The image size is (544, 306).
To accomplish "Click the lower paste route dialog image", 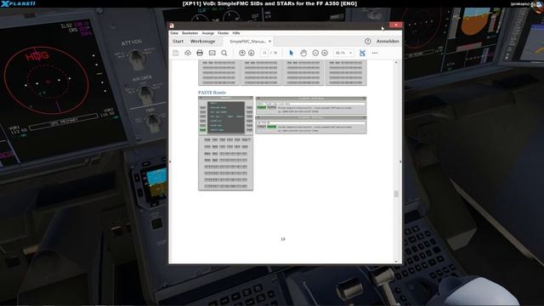I will [311, 125].
